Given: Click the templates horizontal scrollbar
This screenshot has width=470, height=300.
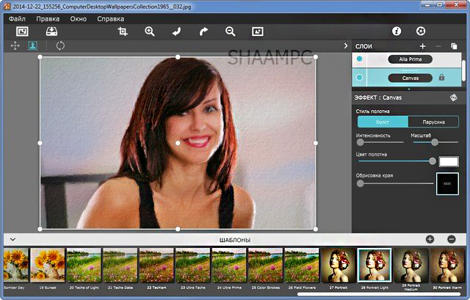Looking at the screenshot, I should (x=379, y=295).
